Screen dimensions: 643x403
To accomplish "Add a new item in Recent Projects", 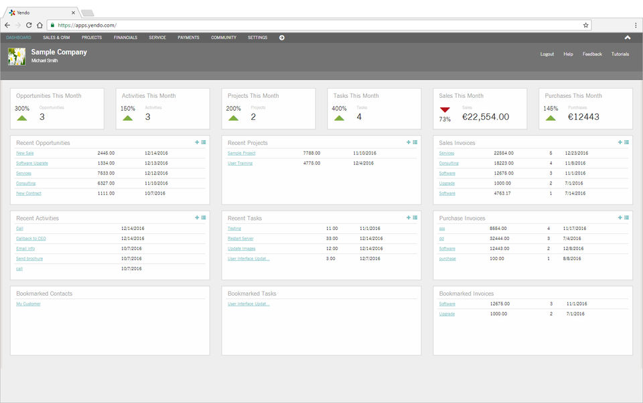I will pos(409,142).
